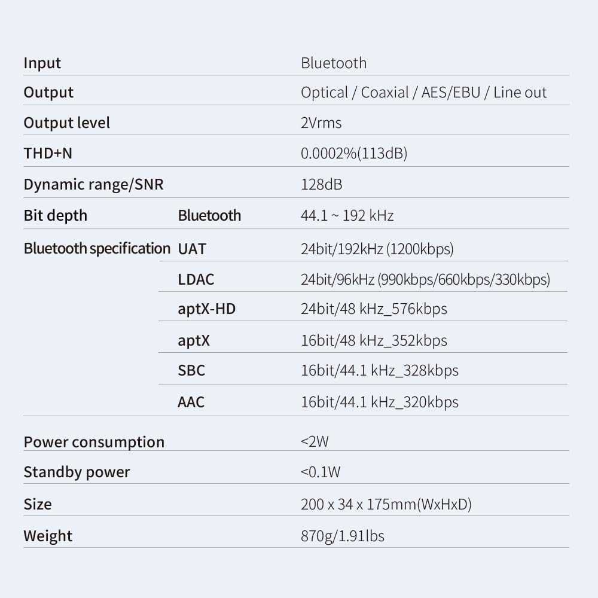This screenshot has width=598, height=598.
Task: Click the Bluetooth specification heading
Action: [x=97, y=249]
